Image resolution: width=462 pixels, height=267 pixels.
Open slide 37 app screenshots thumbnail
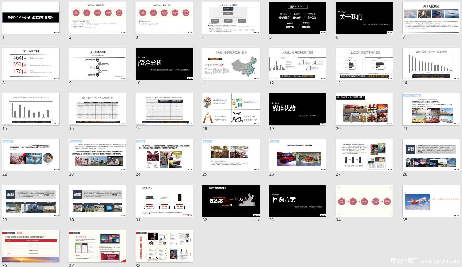[98, 246]
